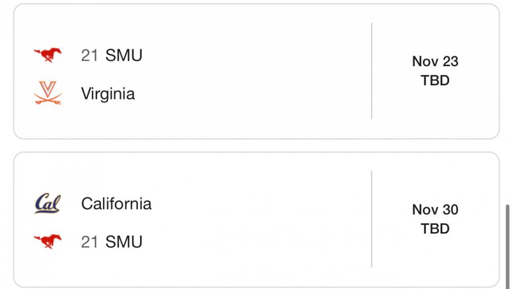
Task: Click vertical divider in the California–SMU card
Action: [371, 219]
